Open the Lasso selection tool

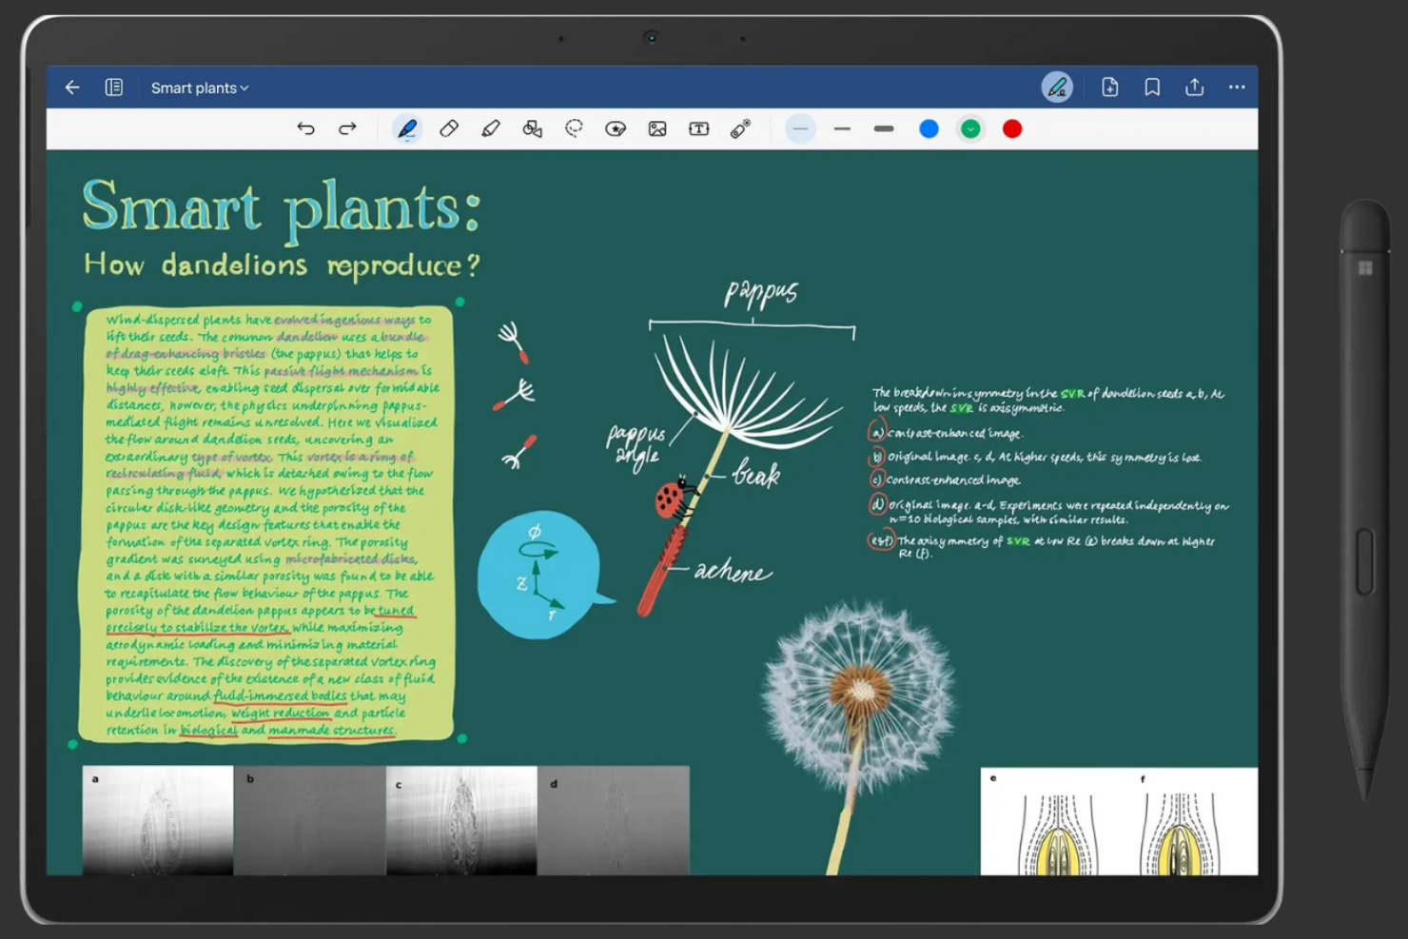[574, 128]
